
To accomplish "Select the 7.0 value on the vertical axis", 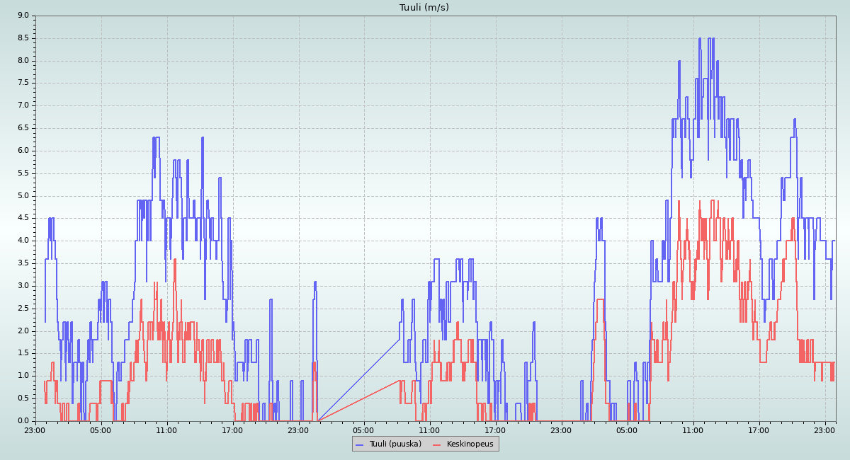I will [x=23, y=105].
